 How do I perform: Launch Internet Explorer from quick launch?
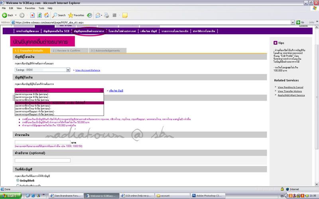pyautogui.click(x=33, y=196)
